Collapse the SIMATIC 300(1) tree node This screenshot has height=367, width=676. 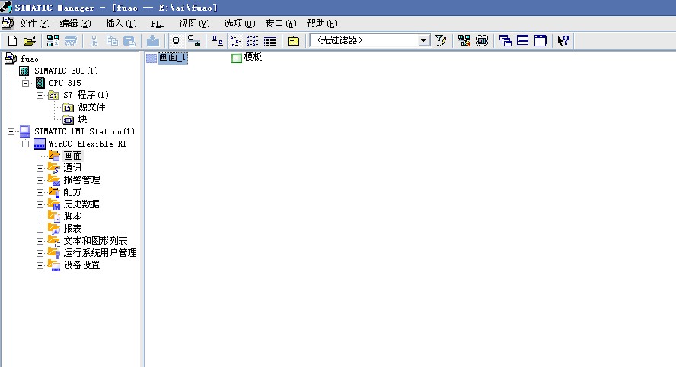(x=11, y=71)
